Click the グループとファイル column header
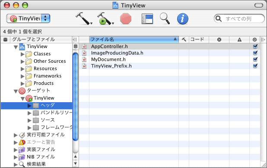 41,39
